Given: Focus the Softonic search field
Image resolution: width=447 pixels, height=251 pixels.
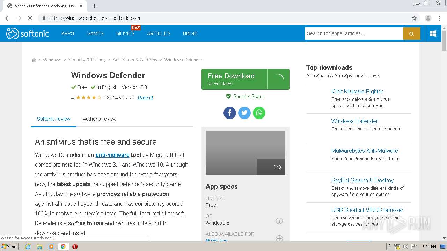Looking at the screenshot, I should tap(354, 33).
